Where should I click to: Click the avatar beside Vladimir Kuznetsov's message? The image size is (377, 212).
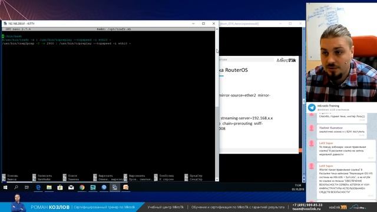[x=312, y=128]
